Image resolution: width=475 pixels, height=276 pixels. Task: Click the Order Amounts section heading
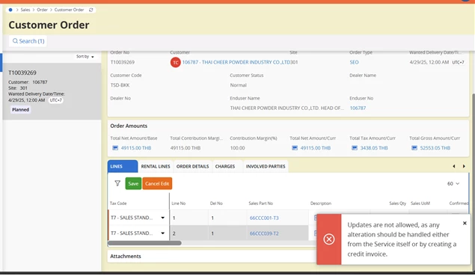tap(129, 126)
